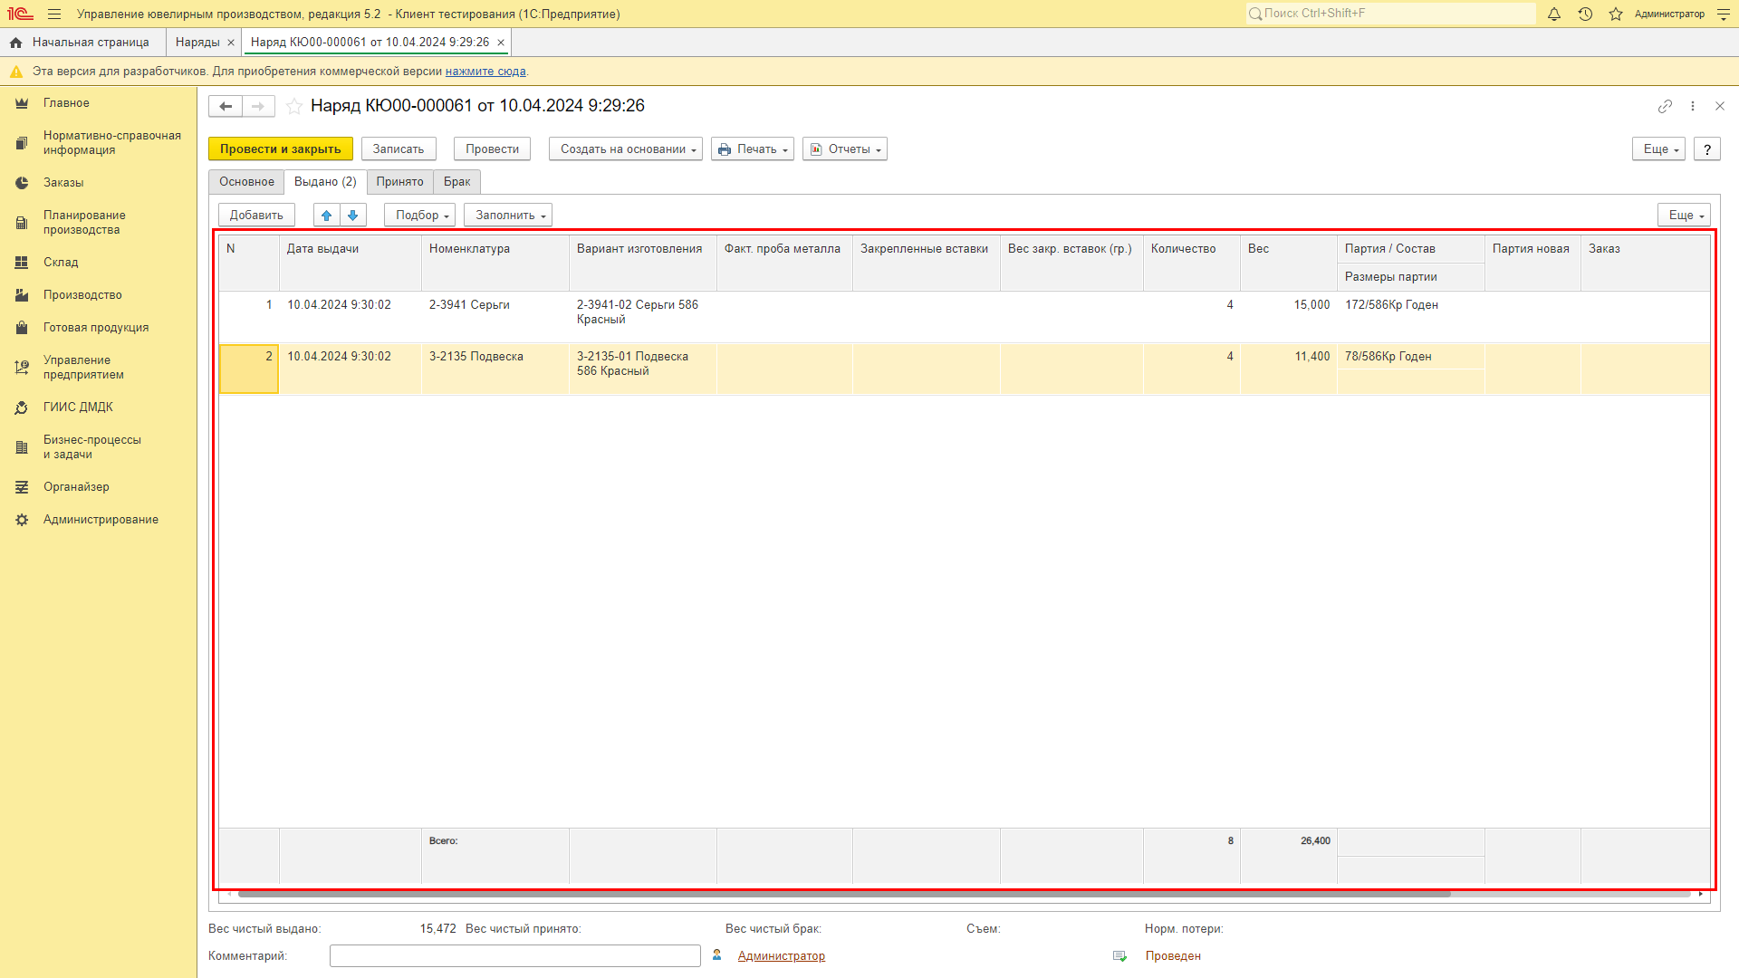The image size is (1739, 978).
Task: Open favorites star in title bar
Action: tap(1616, 14)
